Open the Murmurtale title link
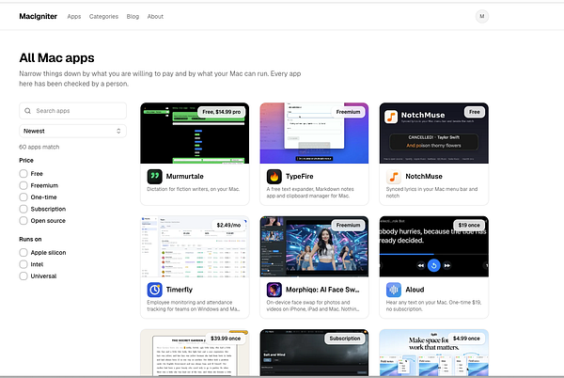 click(x=185, y=176)
